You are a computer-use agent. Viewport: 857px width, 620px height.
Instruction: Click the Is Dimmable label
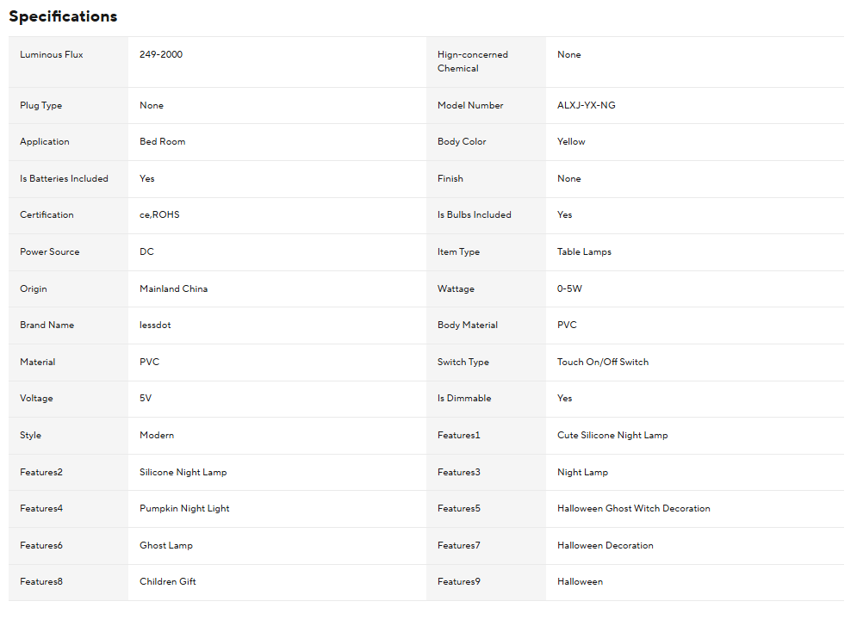click(463, 399)
